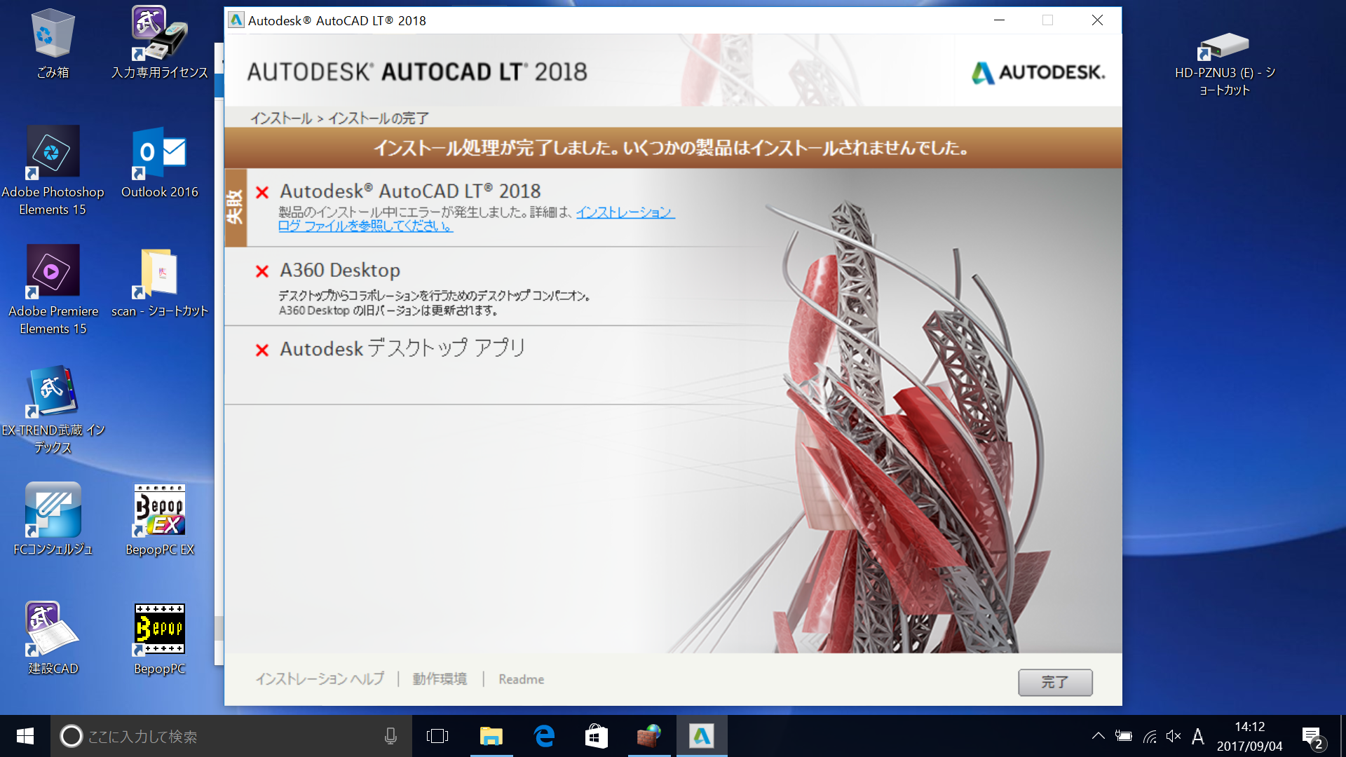Viewport: 1346px width, 757px height.
Task: Open the ごみ箱 recycle bin icon
Action: [53, 43]
